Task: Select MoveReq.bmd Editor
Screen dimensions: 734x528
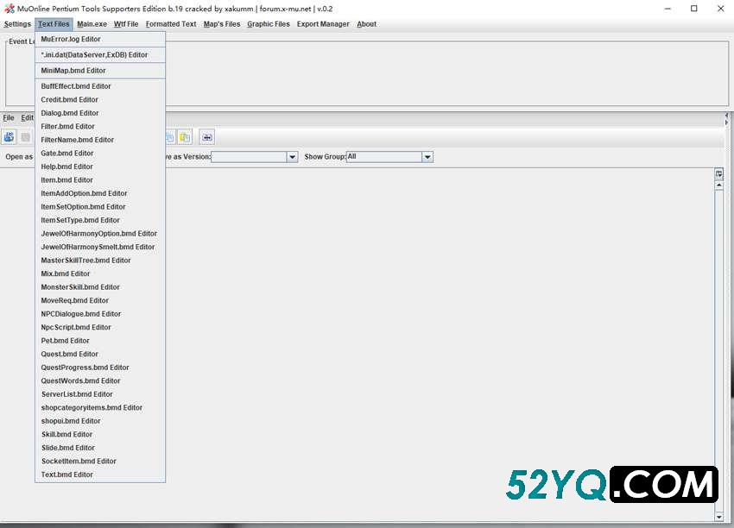Action: point(100,300)
